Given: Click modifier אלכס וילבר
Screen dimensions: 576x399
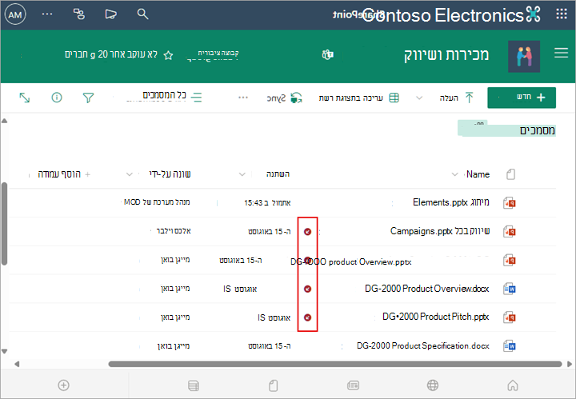Looking at the screenshot, I should (x=174, y=231).
